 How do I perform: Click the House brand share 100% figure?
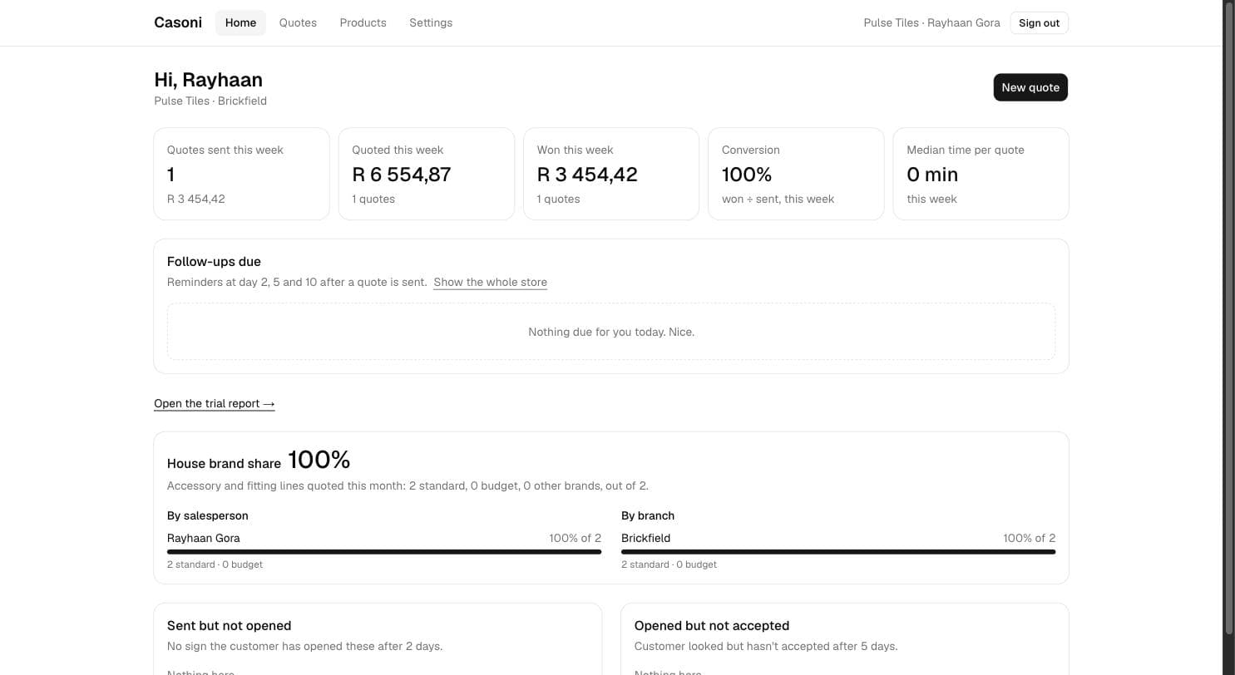point(319,460)
